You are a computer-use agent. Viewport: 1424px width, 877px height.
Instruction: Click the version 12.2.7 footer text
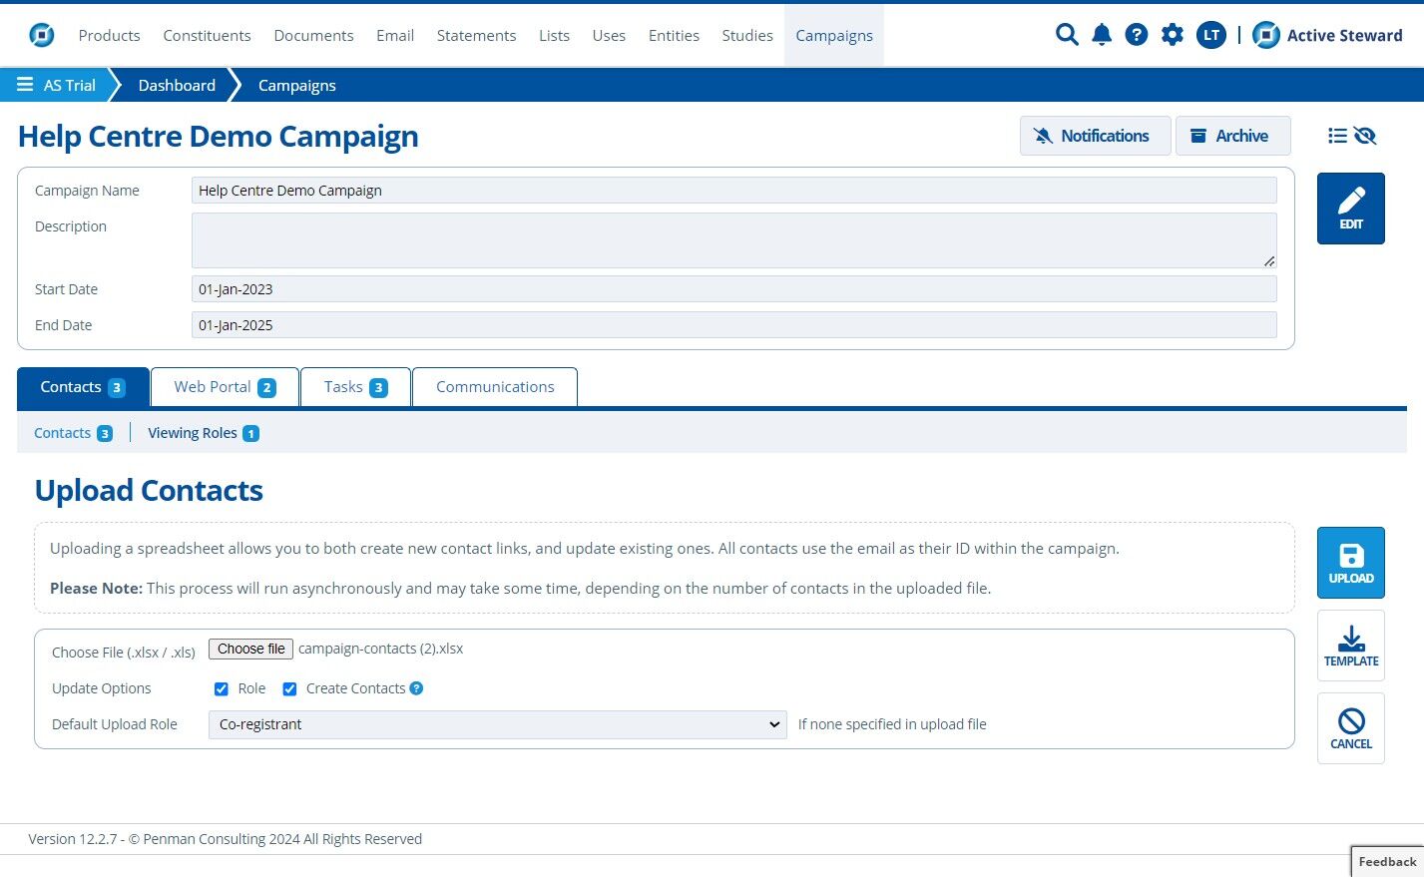coord(225,839)
